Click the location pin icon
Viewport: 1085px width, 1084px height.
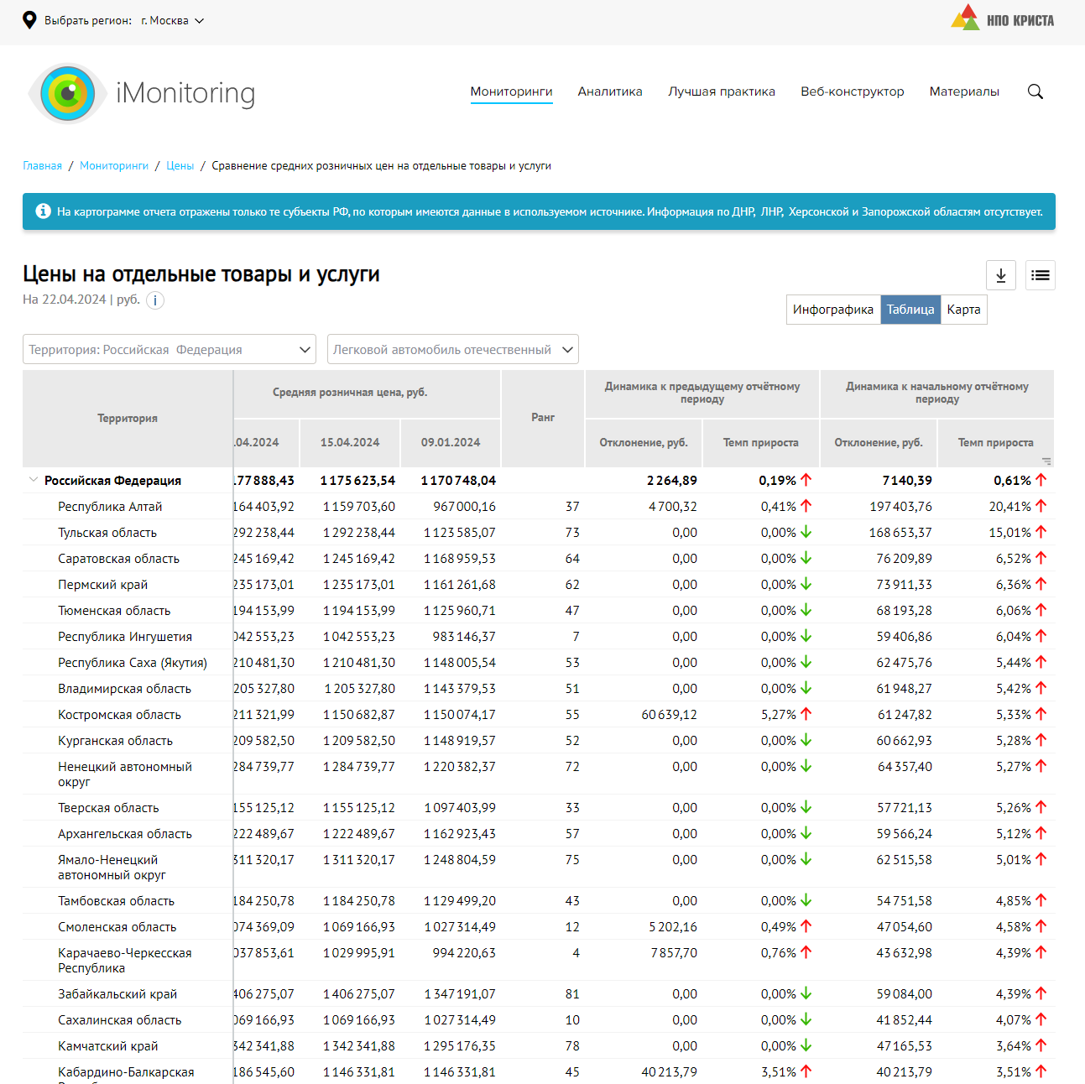point(29,20)
